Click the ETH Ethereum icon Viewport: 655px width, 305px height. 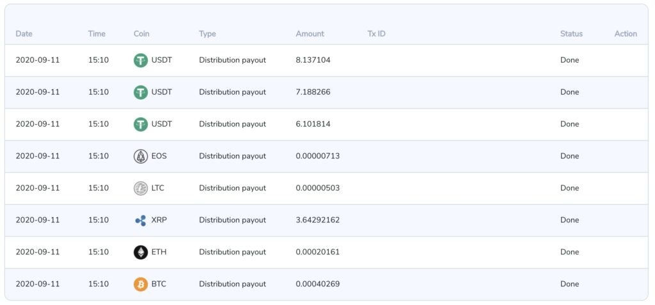(141, 252)
